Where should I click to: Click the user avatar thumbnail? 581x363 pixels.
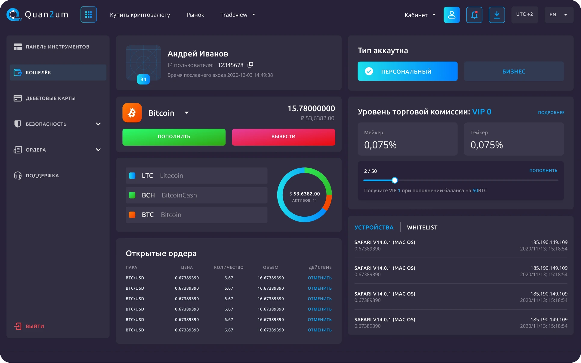143,63
